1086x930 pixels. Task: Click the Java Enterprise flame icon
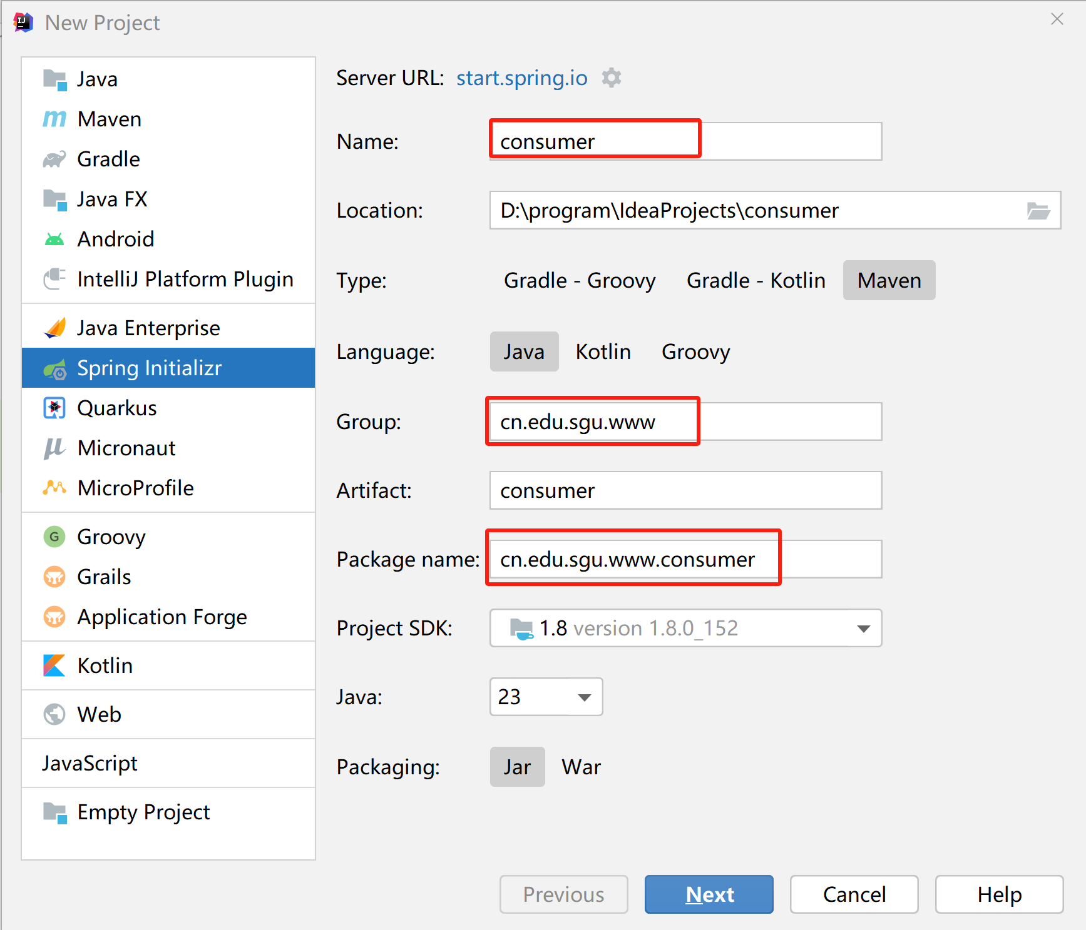point(54,328)
